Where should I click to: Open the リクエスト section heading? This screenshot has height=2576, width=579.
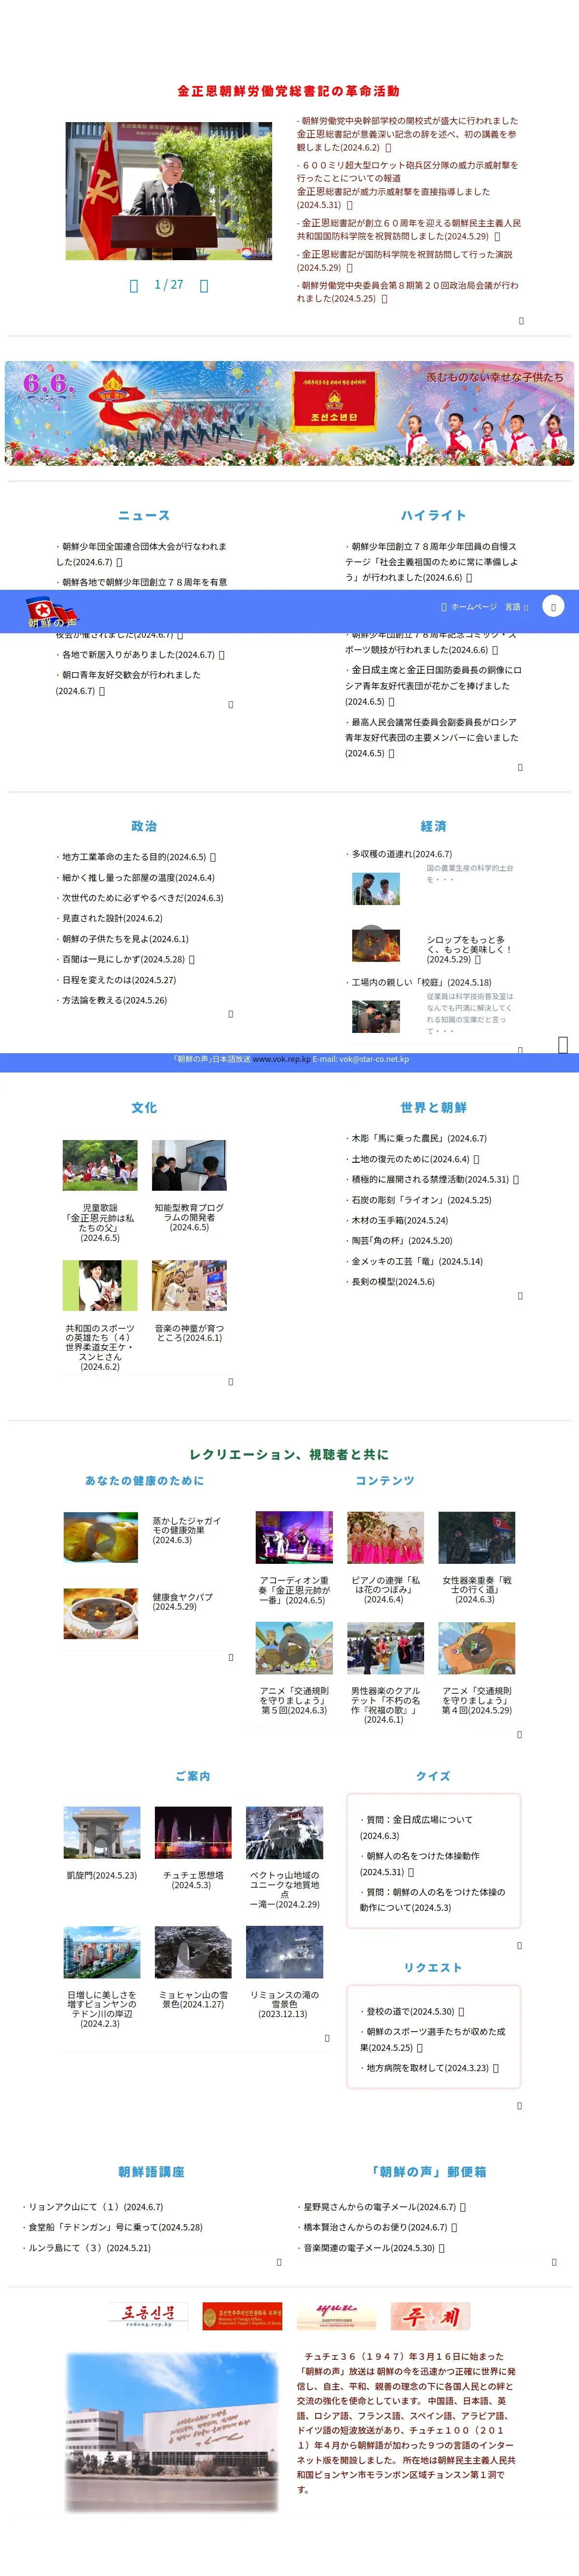coord(433,1967)
